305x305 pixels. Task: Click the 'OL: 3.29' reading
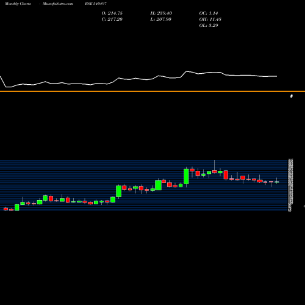click(209, 26)
